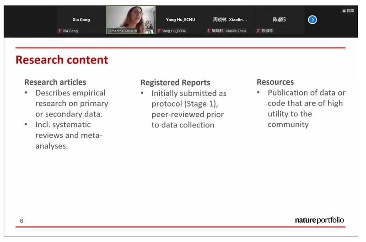Click the Registered Reports heading
The image size is (366, 242).
(x=175, y=83)
